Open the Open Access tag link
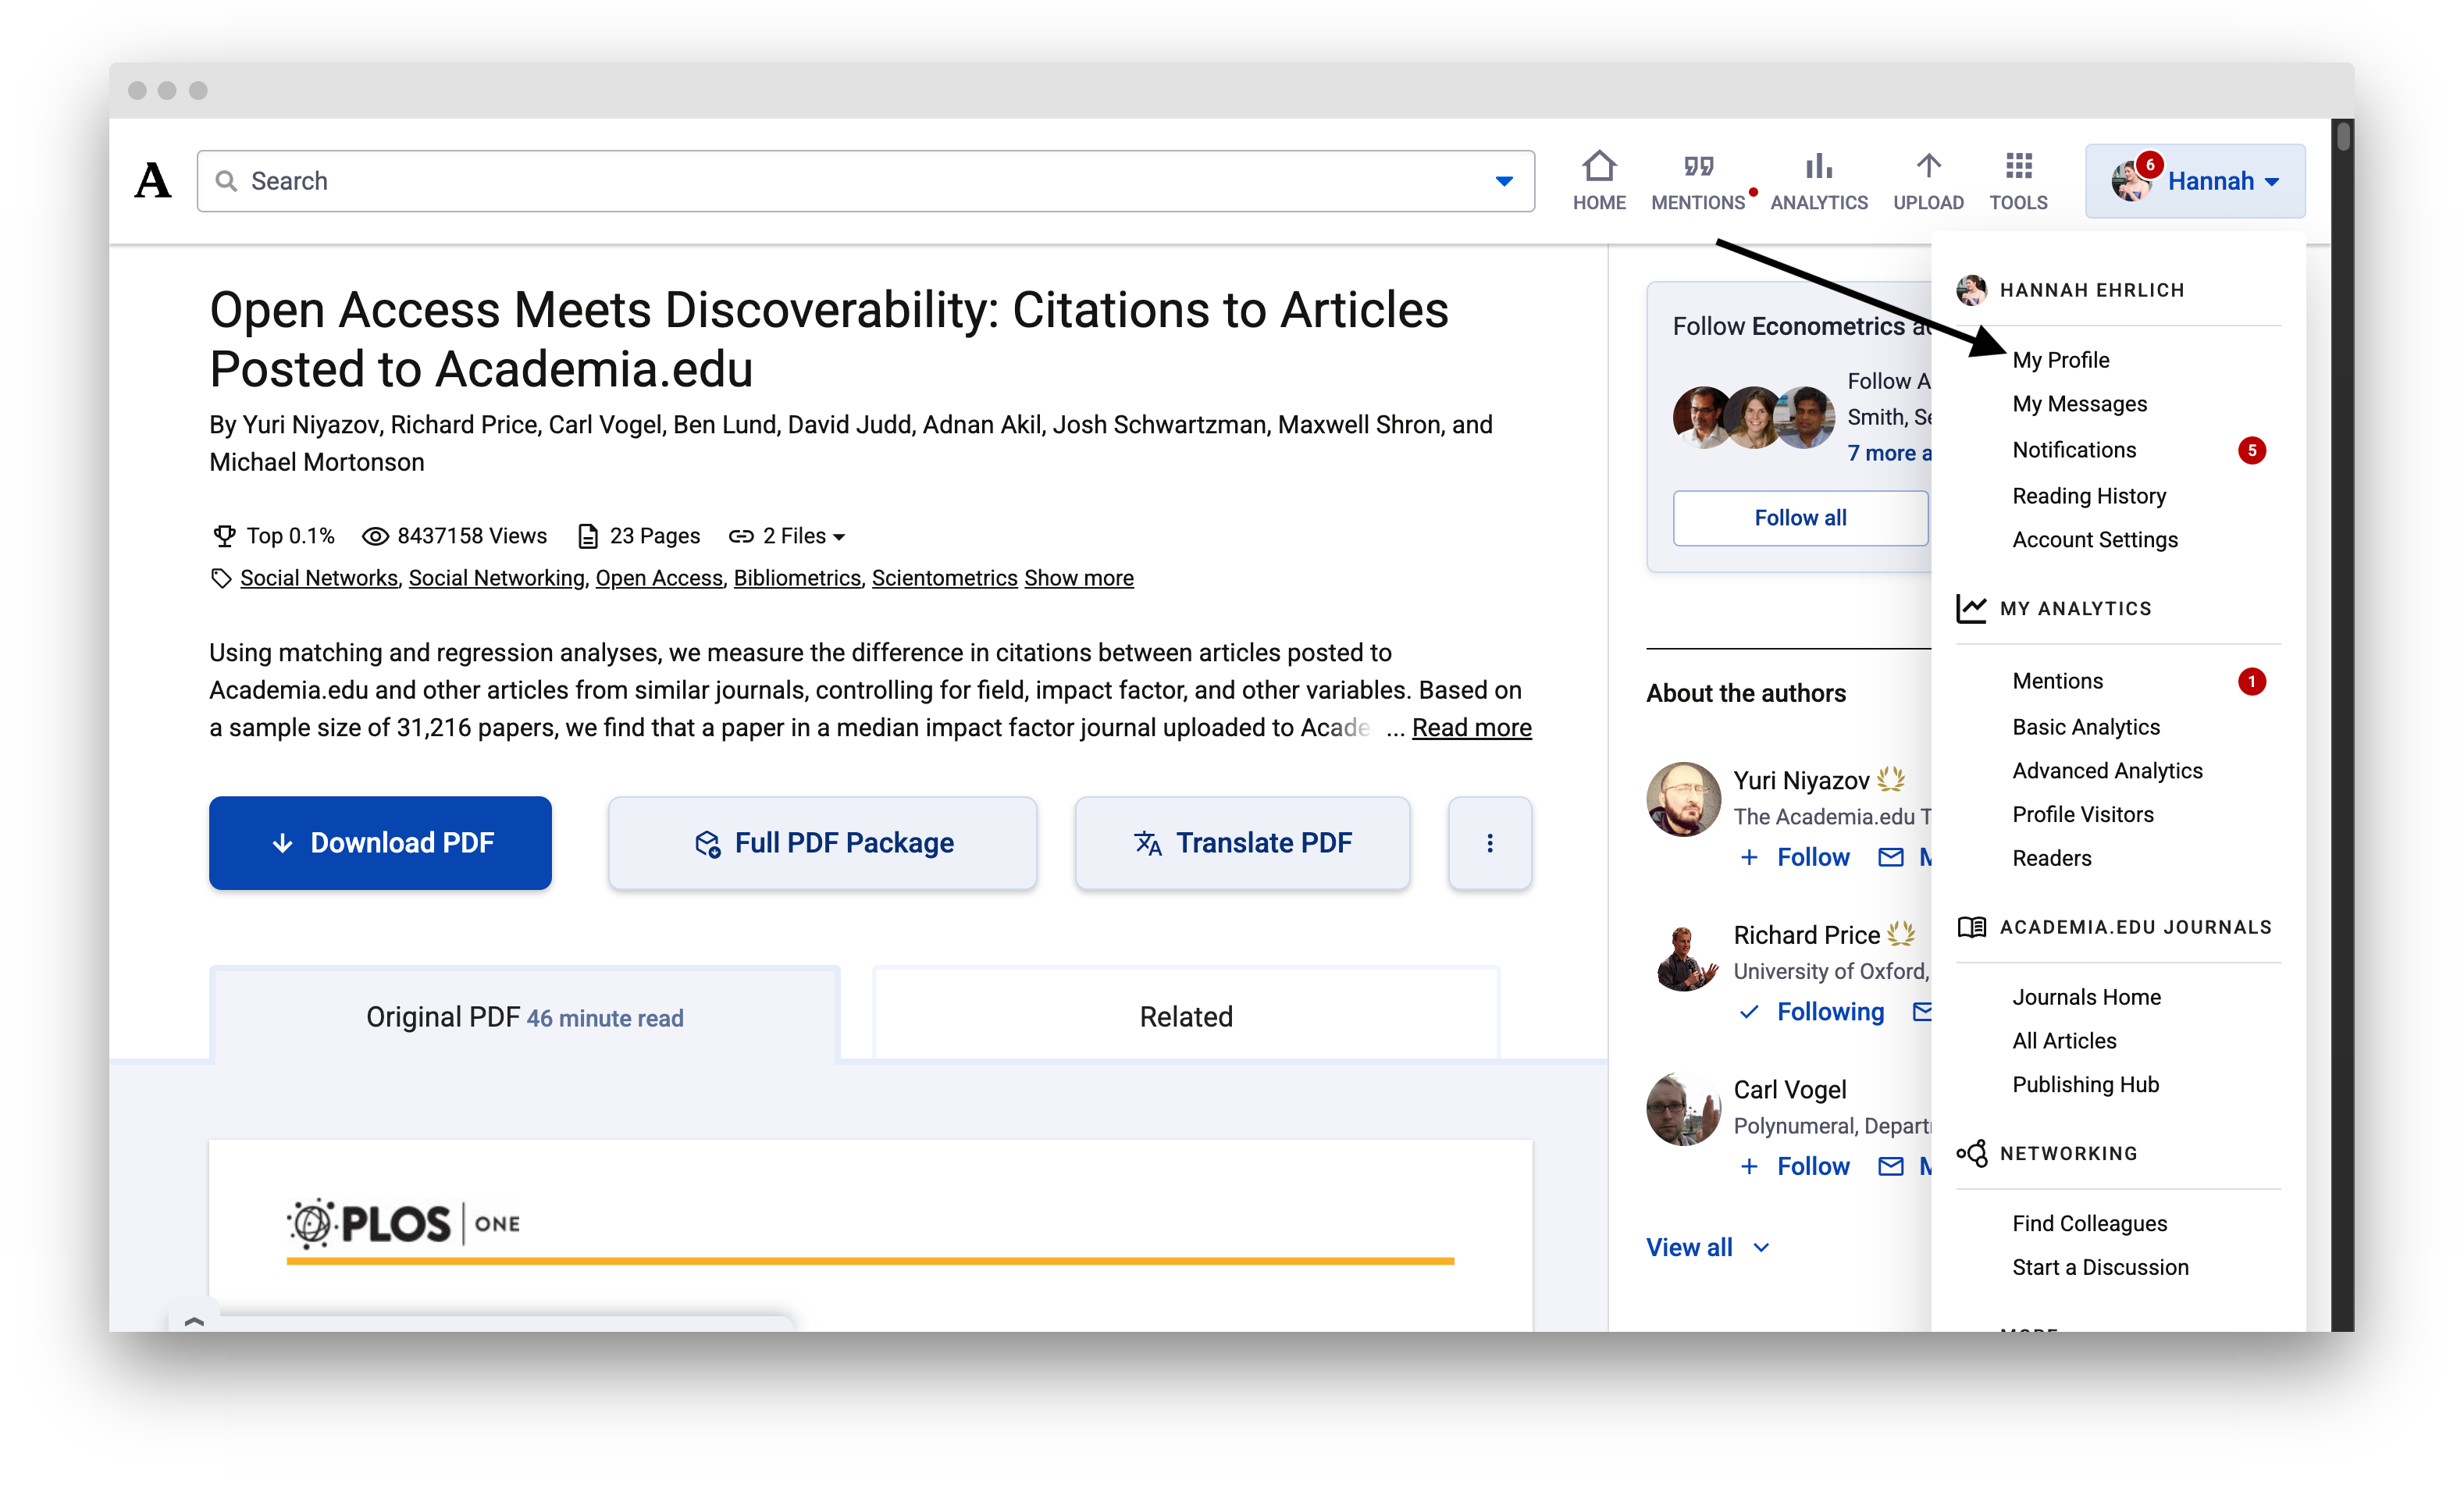The height and width of the screenshot is (1488, 2464). [x=659, y=578]
